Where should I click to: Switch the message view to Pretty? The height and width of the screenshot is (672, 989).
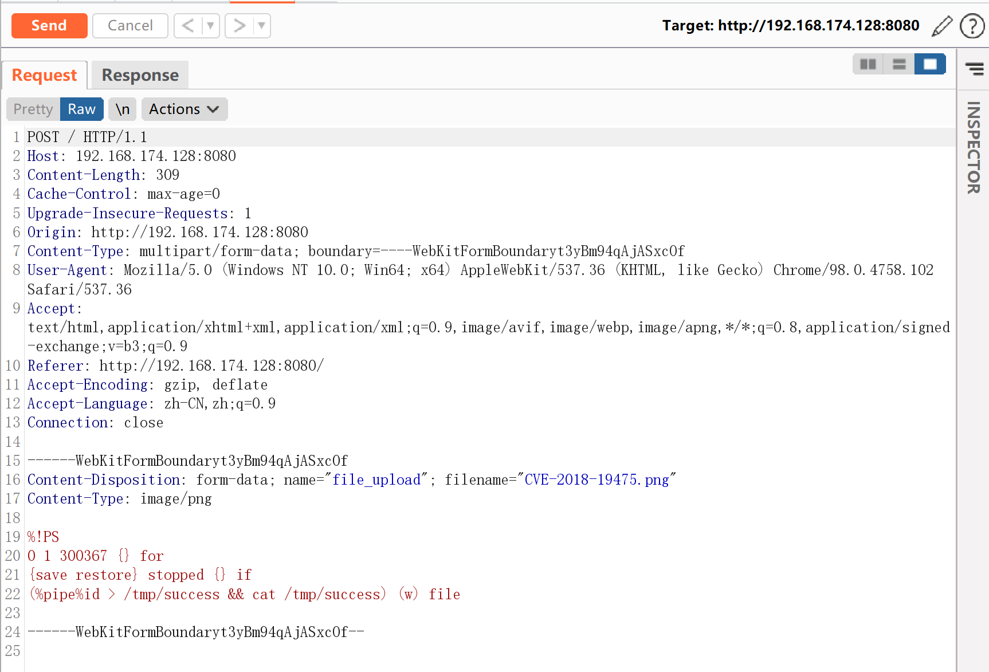point(32,109)
